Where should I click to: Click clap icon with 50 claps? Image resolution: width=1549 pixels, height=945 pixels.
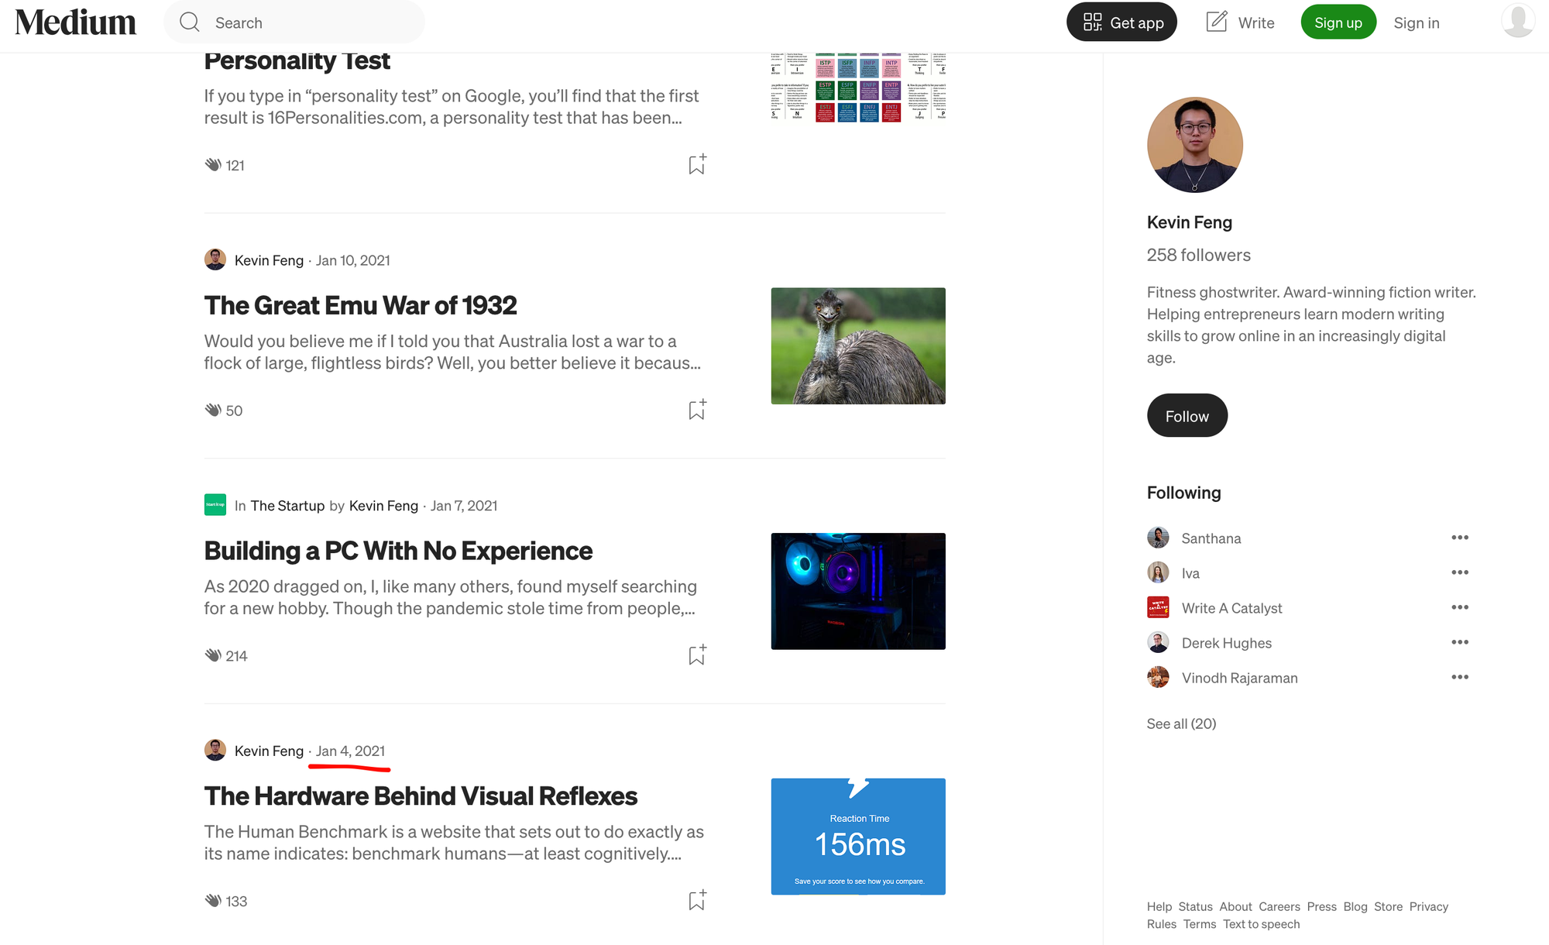[213, 410]
